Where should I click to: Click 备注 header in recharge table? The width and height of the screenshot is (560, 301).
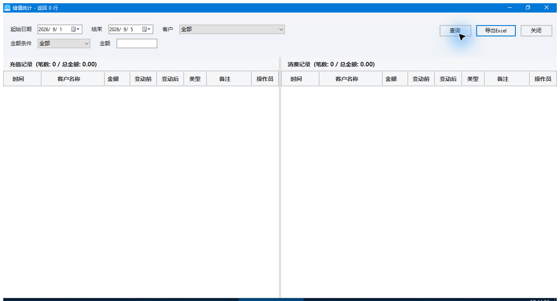coord(229,79)
